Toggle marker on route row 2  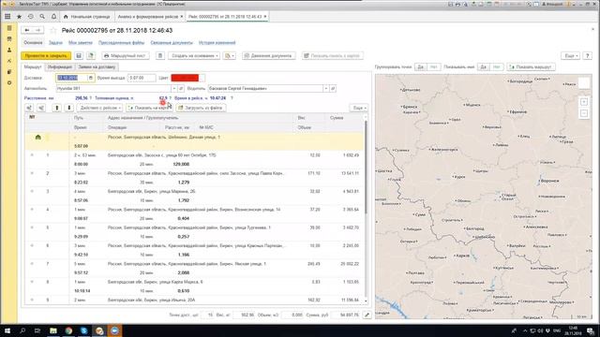click(x=32, y=173)
